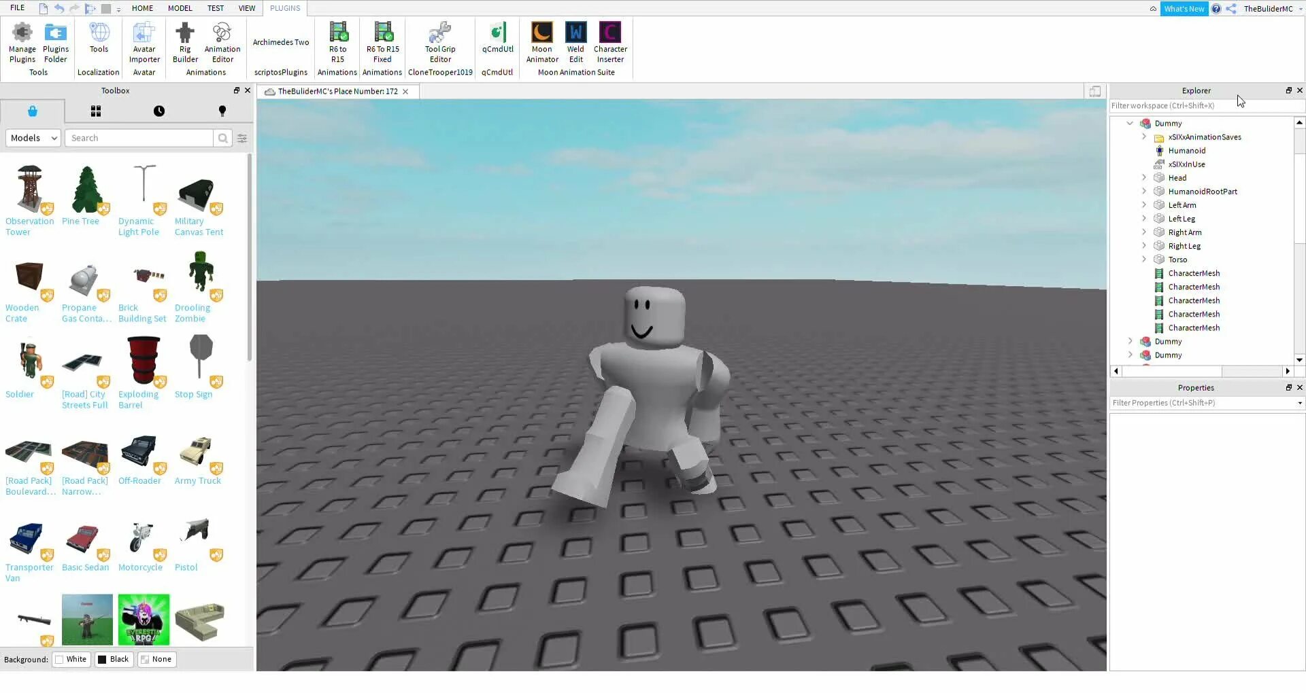Screen dimensions: 1306x693
Task: Click the Share icon next to username
Action: click(1231, 9)
